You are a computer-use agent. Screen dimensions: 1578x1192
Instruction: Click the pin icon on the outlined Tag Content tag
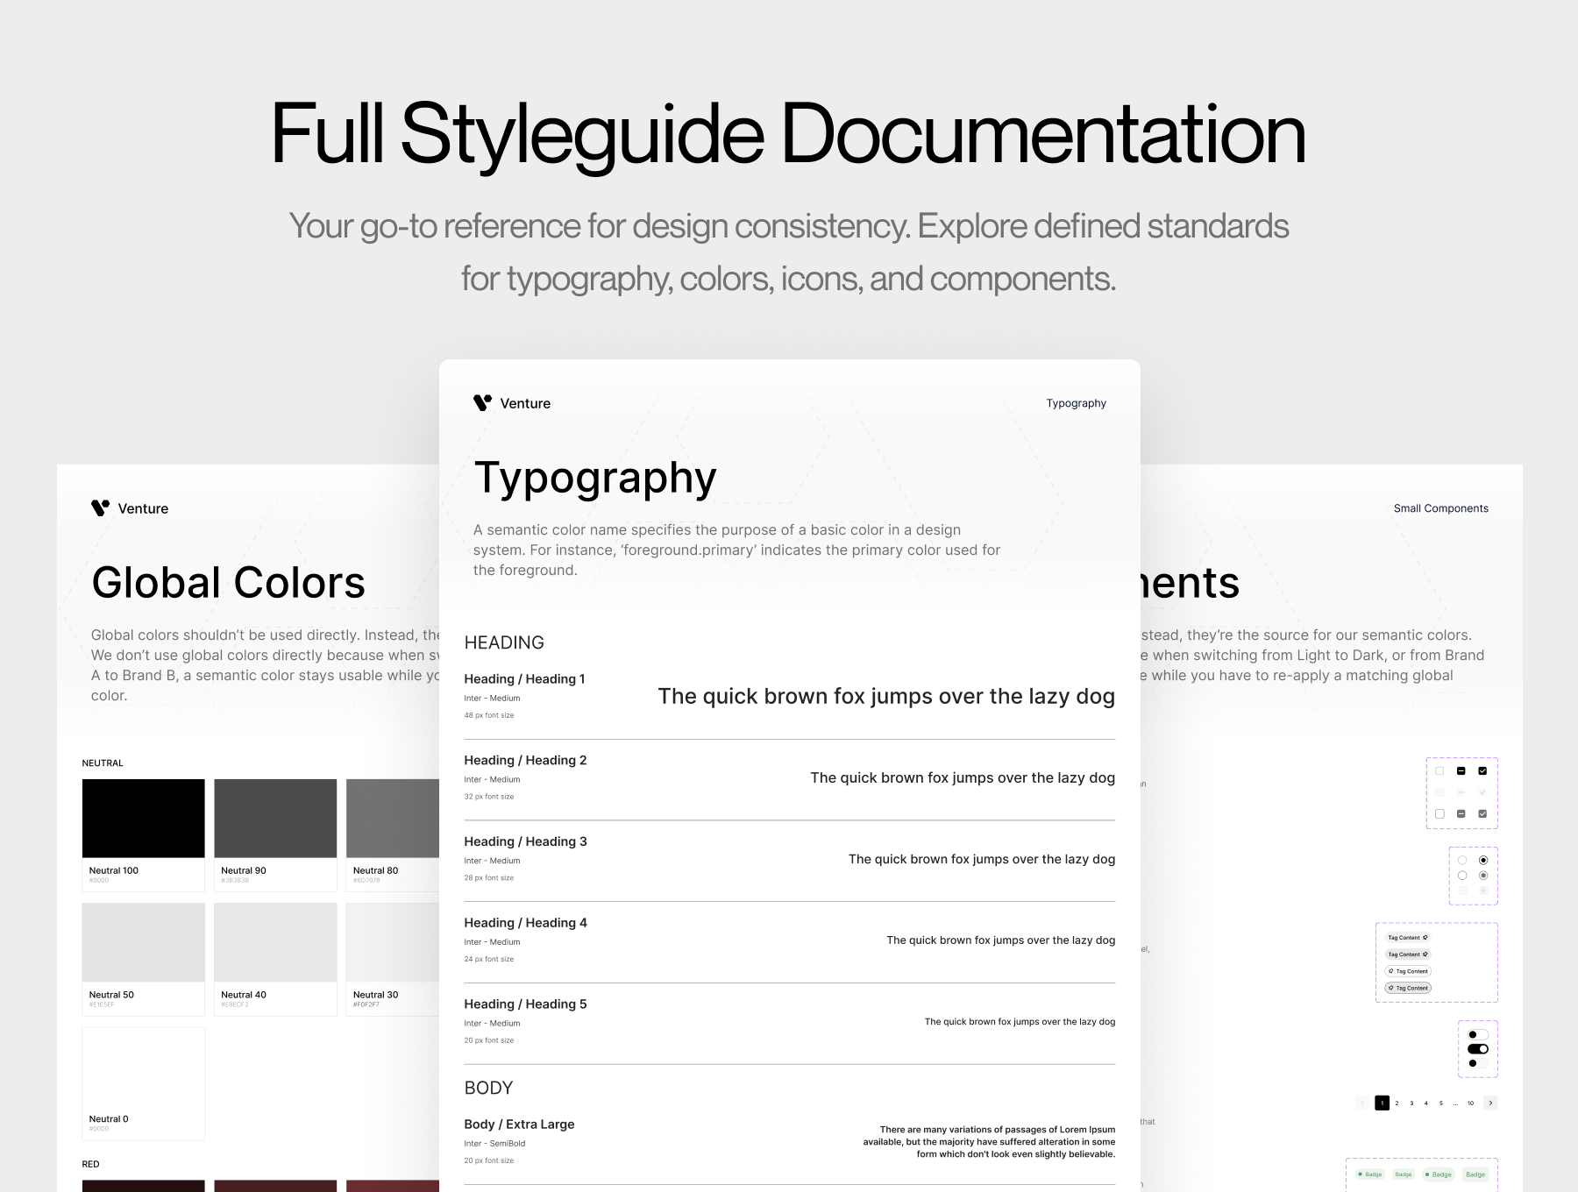(1391, 971)
